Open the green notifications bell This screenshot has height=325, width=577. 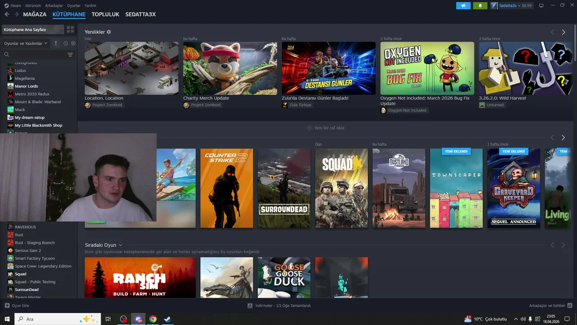pos(480,5)
